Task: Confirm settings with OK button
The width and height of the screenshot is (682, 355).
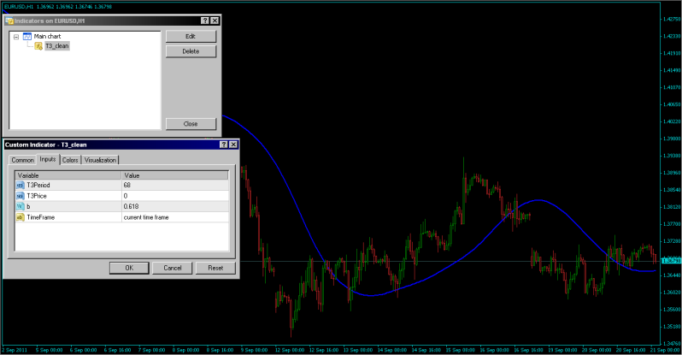Action: [x=129, y=268]
